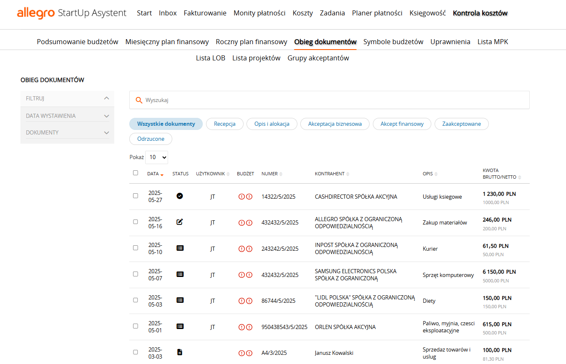The height and width of the screenshot is (364, 566).
Task: Show Odrzucone documents
Action: click(x=151, y=139)
